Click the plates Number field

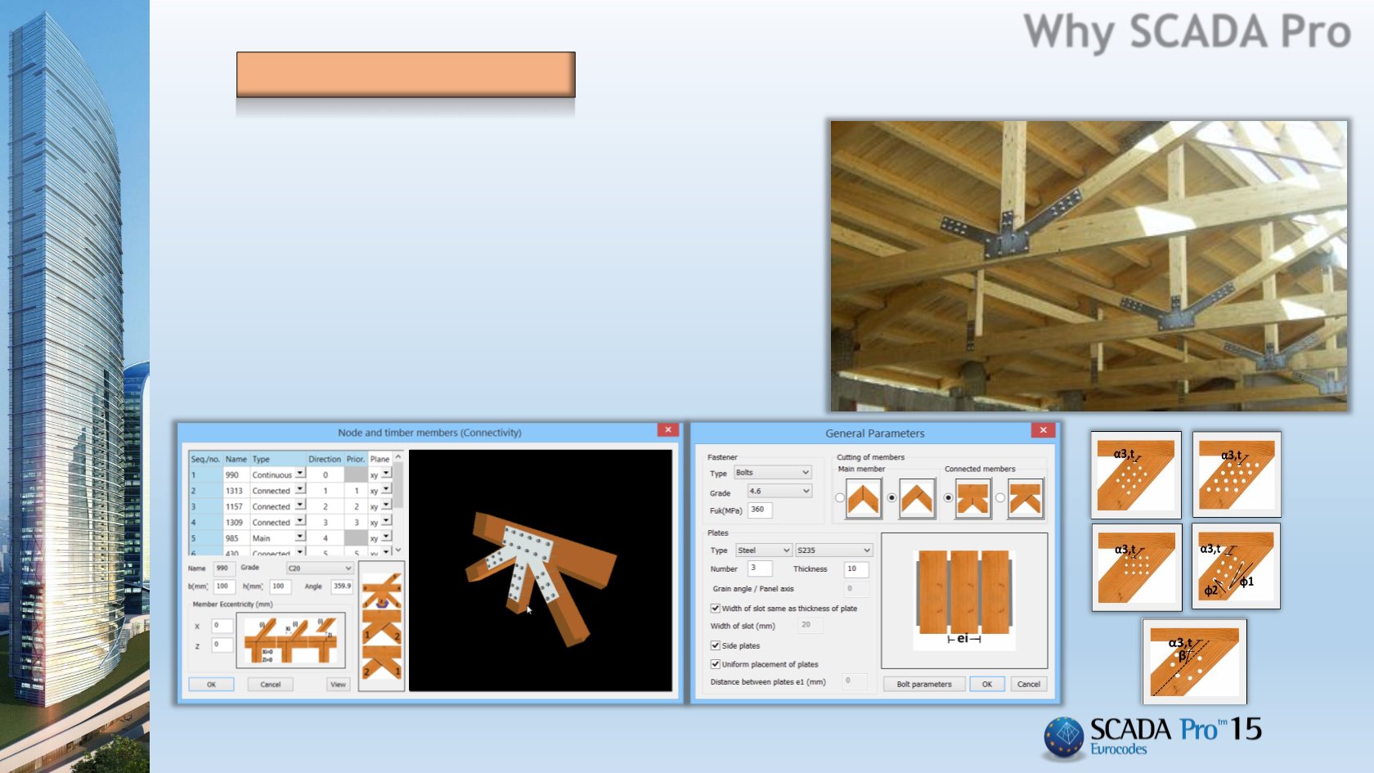coord(760,569)
